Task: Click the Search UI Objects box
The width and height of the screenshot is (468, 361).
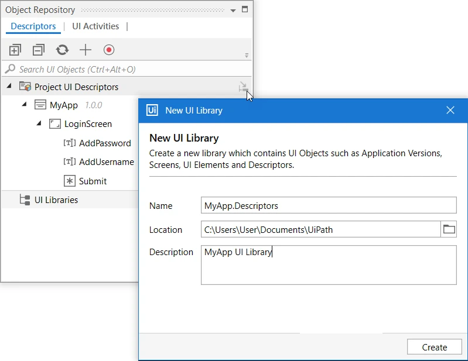Action: click(x=127, y=69)
